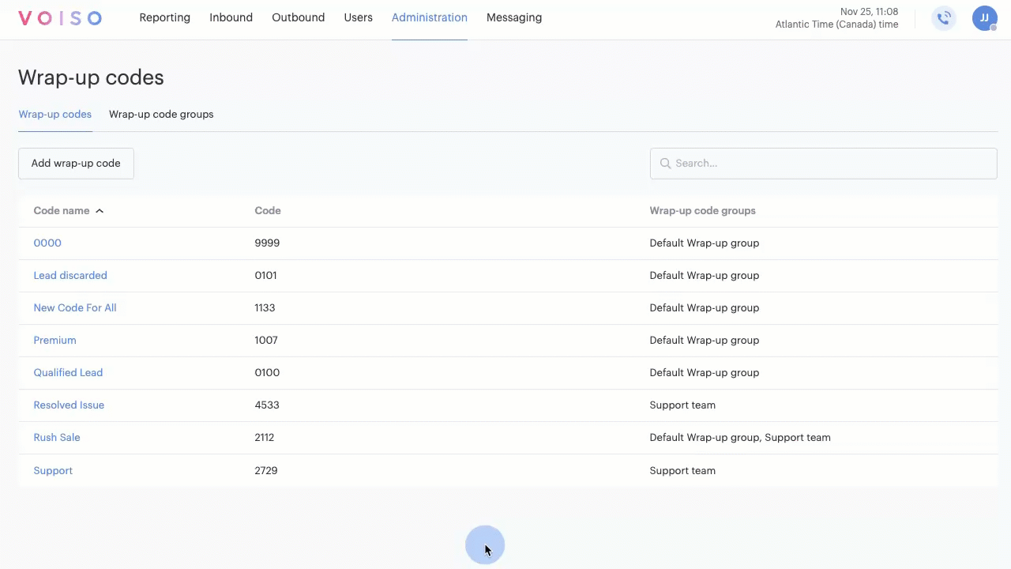Open the Inbound menu
This screenshot has width=1011, height=569.
coord(231,17)
